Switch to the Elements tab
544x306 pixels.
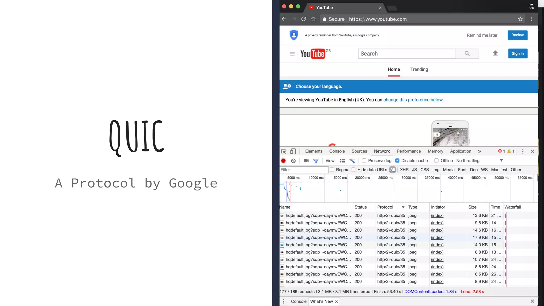tap(314, 151)
